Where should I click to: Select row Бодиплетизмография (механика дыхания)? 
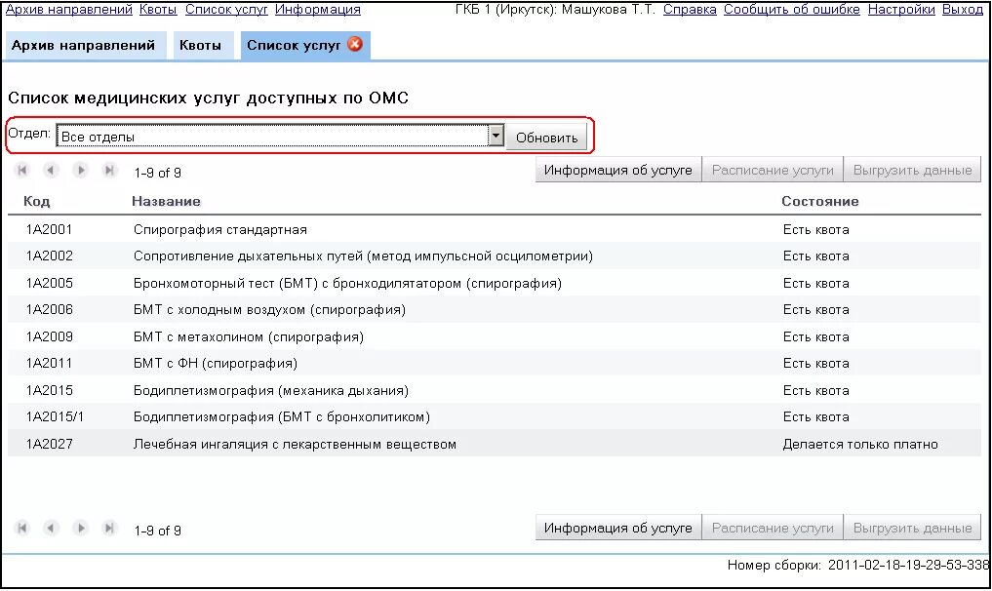pos(495,390)
